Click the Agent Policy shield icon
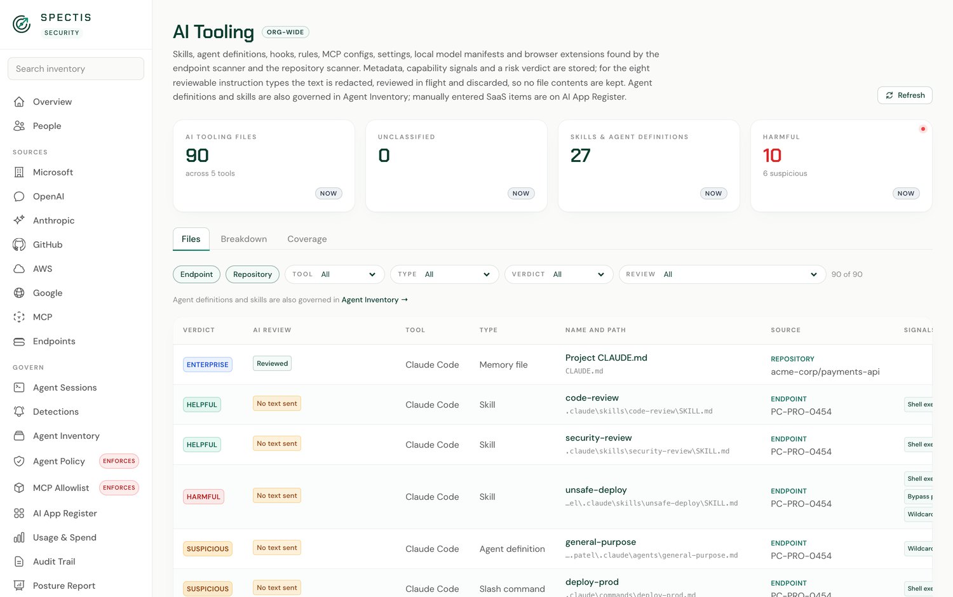The image size is (953, 597). tap(19, 461)
